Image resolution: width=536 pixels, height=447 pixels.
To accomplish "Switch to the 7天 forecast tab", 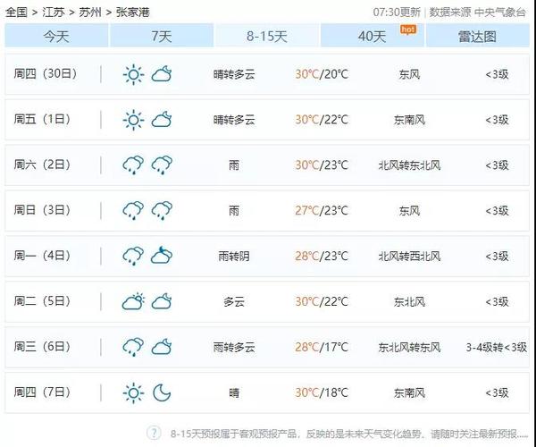I will (x=162, y=36).
